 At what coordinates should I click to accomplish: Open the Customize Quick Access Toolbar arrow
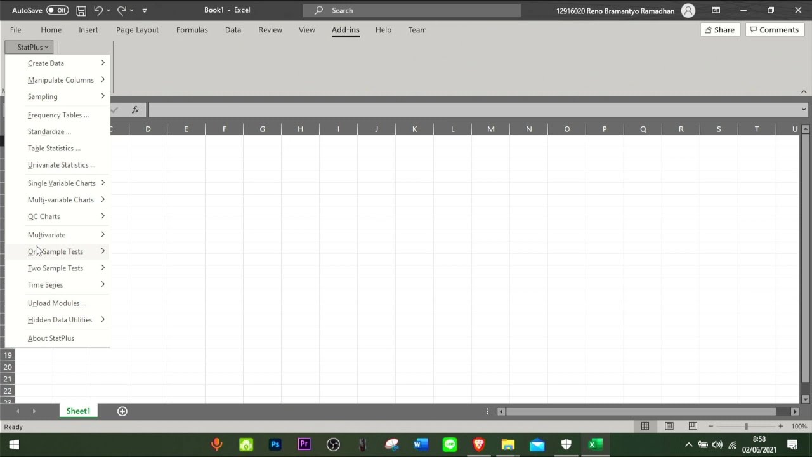pos(145,10)
